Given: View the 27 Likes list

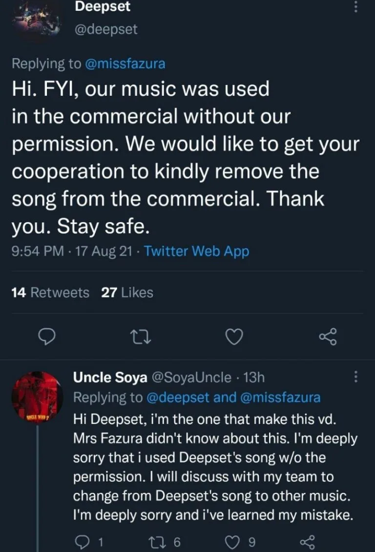Looking at the screenshot, I should pos(127,292).
